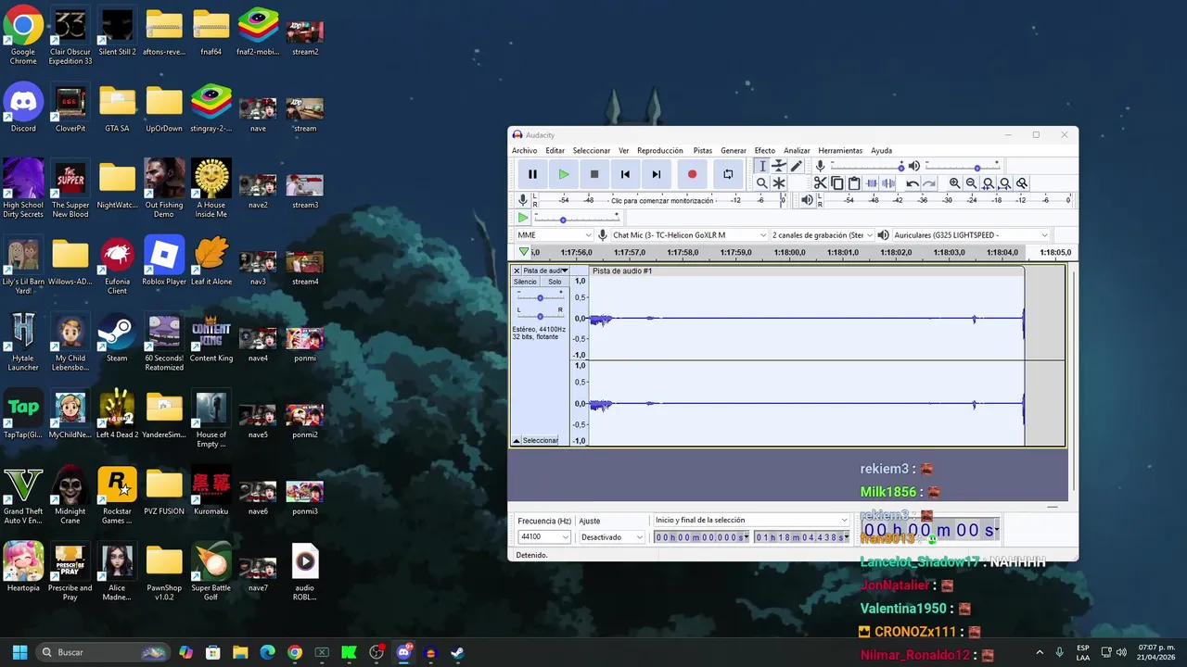Redo the last undone action
1187x667 pixels.
[929, 183]
